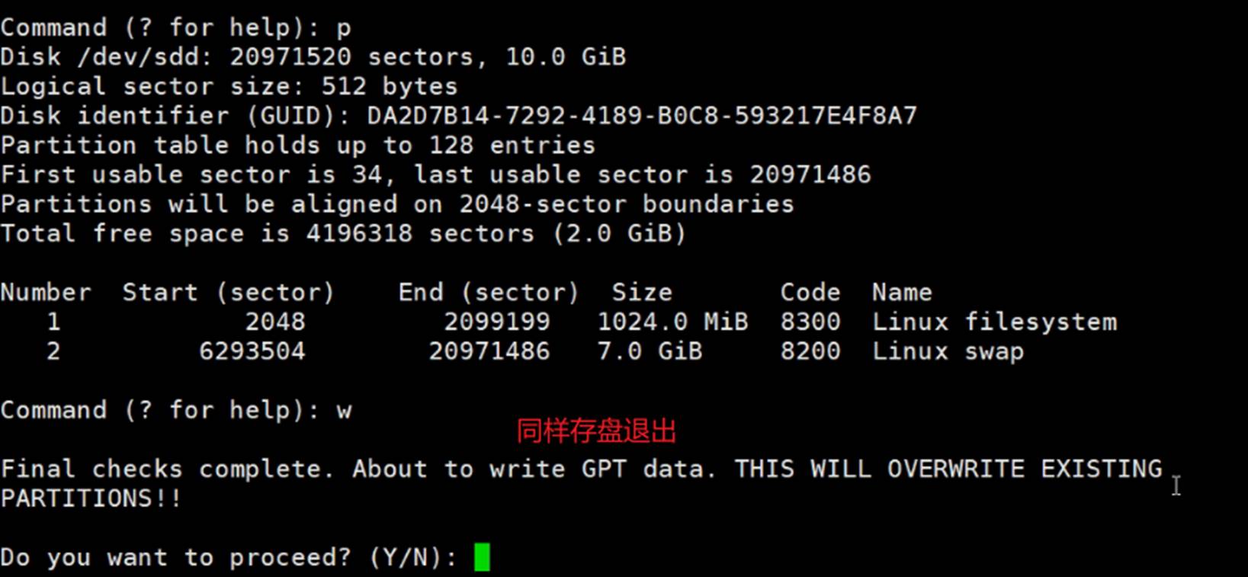The image size is (1248, 577).
Task: Click the typed w command
Action: point(344,411)
